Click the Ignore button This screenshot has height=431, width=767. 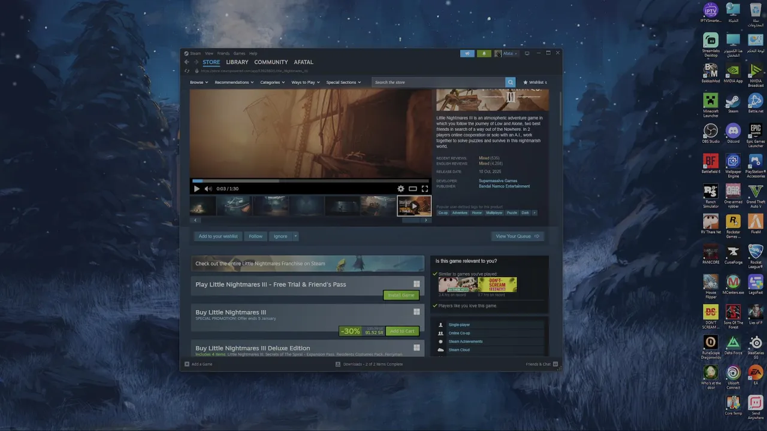click(x=280, y=236)
